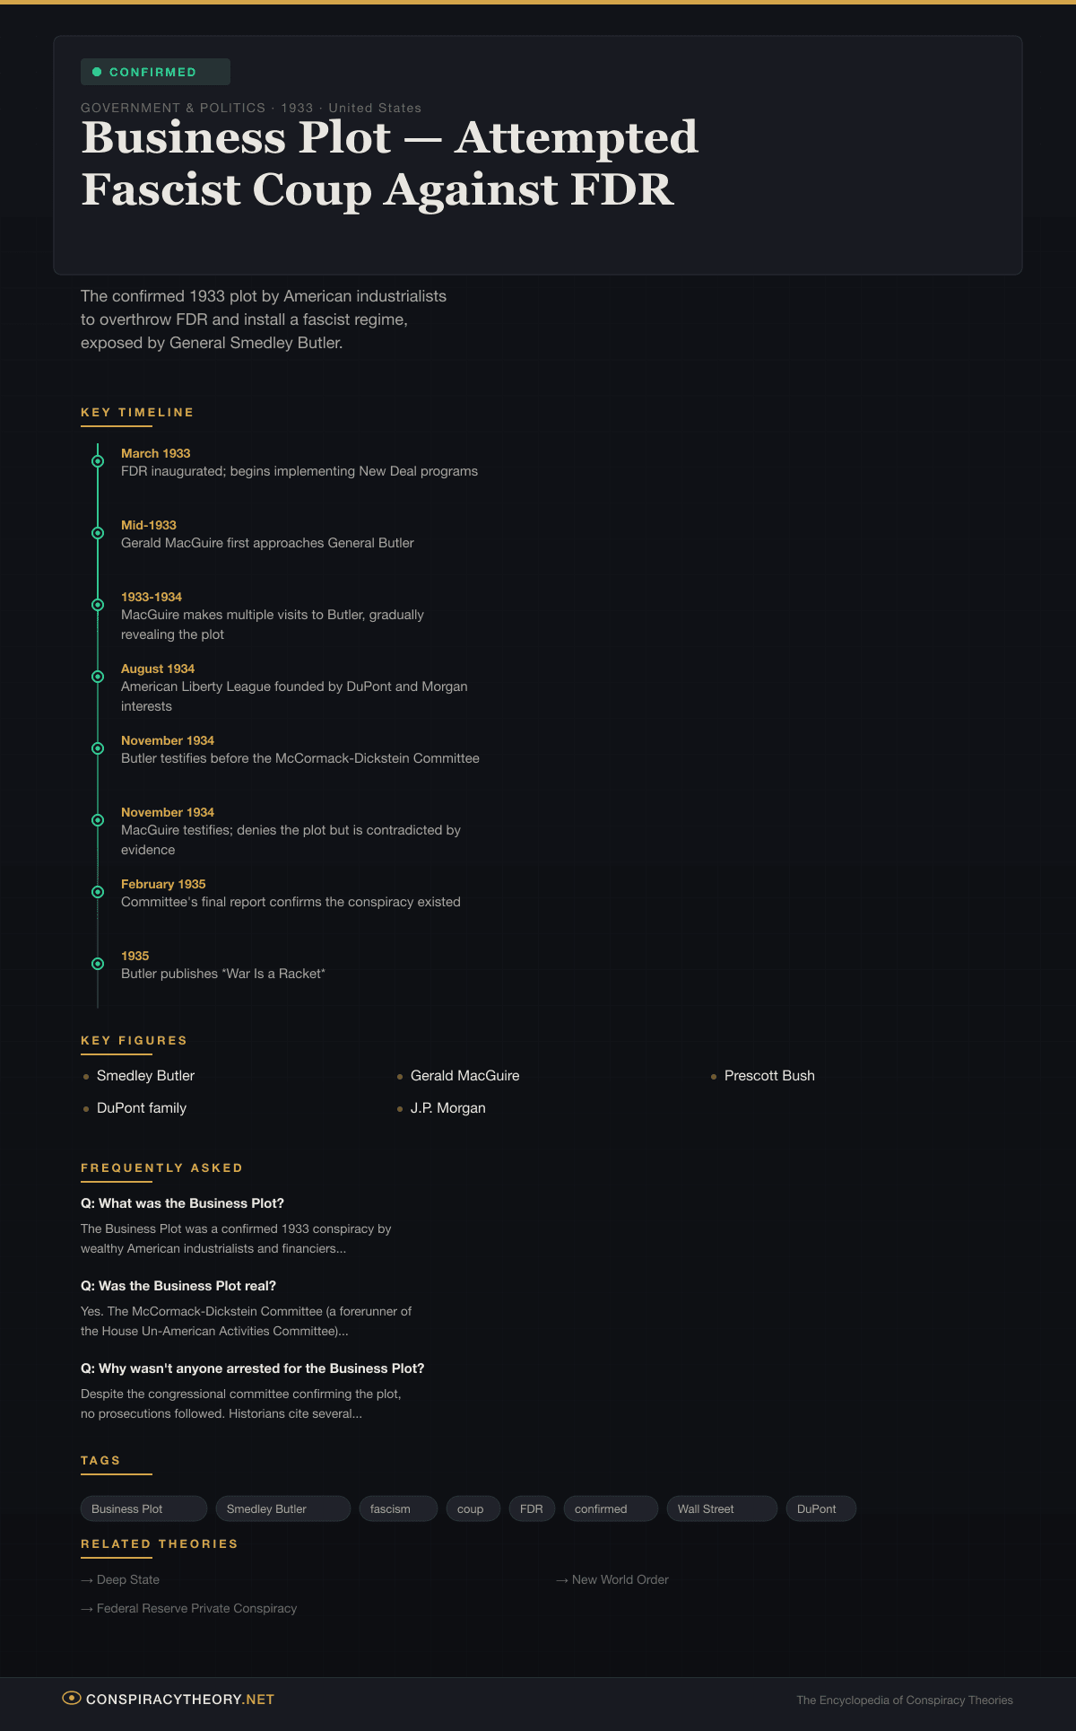Screen dimensions: 1076x1731
Task: Click the February 1935 timeline marker
Action: pyautogui.click(x=98, y=892)
